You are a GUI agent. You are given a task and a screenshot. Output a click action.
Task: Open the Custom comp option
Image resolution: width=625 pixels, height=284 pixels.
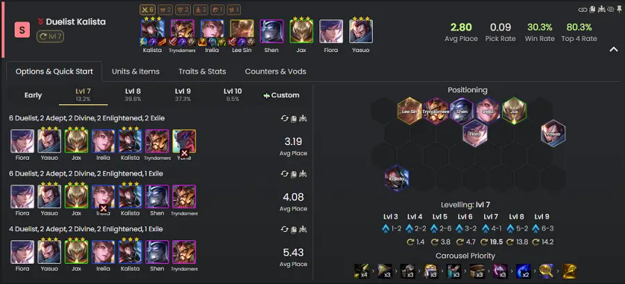click(281, 95)
